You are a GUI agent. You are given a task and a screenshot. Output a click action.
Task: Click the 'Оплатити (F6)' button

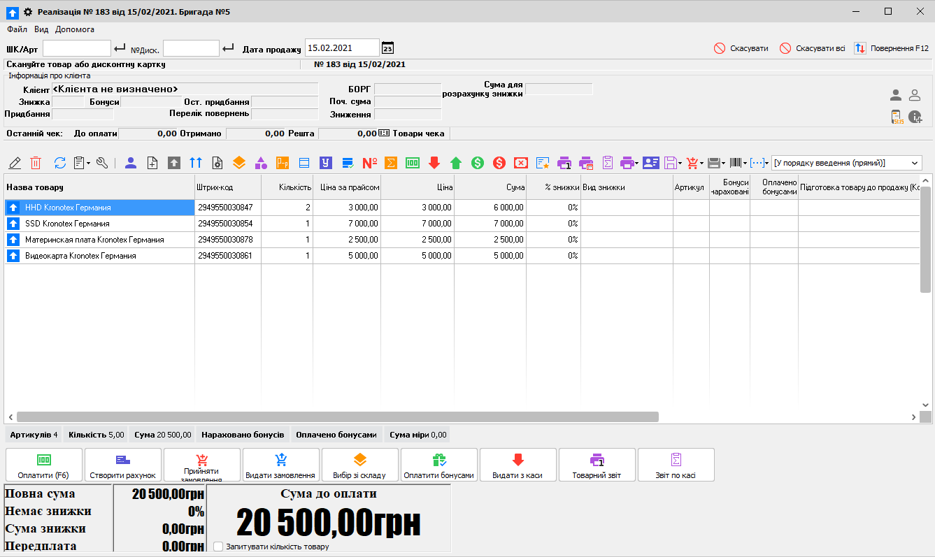tap(43, 465)
